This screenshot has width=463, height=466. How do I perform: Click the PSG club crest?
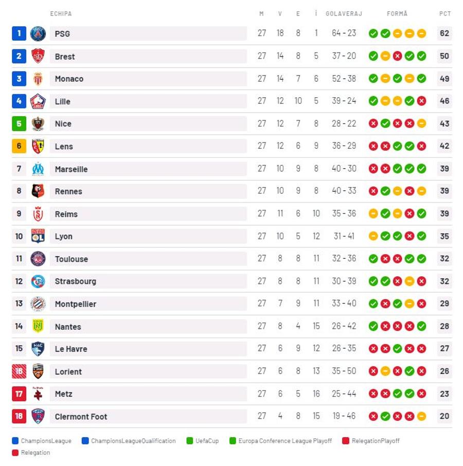(x=38, y=33)
